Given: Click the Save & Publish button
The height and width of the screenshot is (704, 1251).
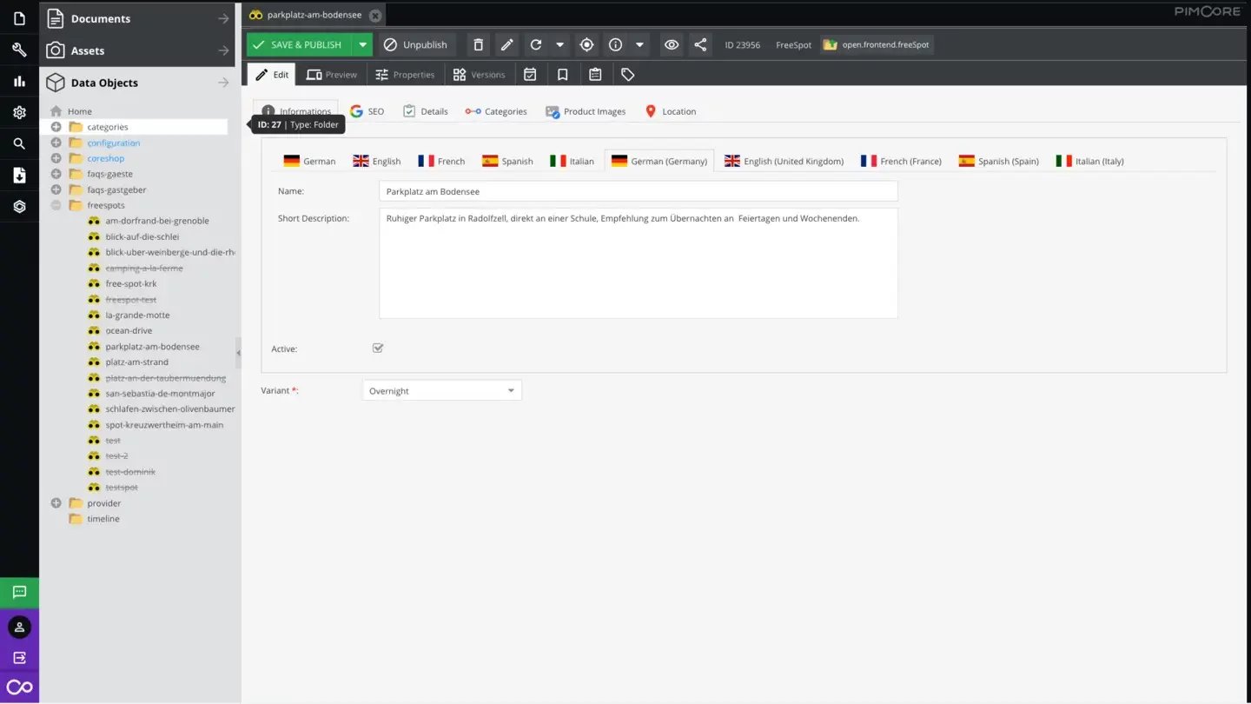Looking at the screenshot, I should pyautogui.click(x=304, y=44).
